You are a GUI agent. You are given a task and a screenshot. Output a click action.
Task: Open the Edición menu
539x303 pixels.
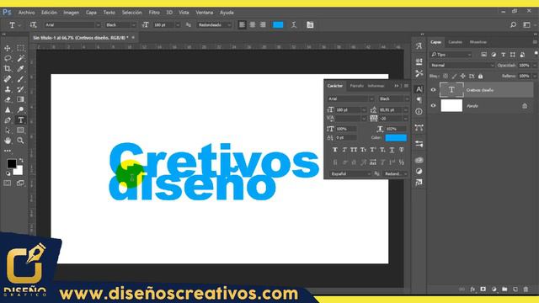pos(49,13)
